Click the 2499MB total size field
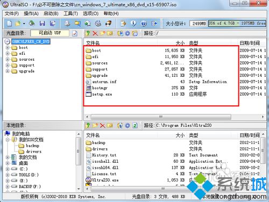This screenshot has width=269, height=202. (198, 24)
